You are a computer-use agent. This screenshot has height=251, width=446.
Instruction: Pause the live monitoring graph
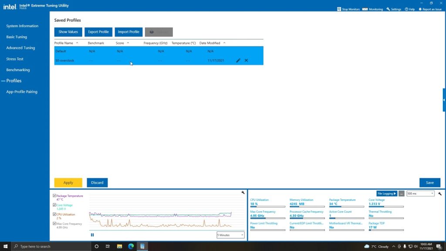pyautogui.click(x=92, y=235)
